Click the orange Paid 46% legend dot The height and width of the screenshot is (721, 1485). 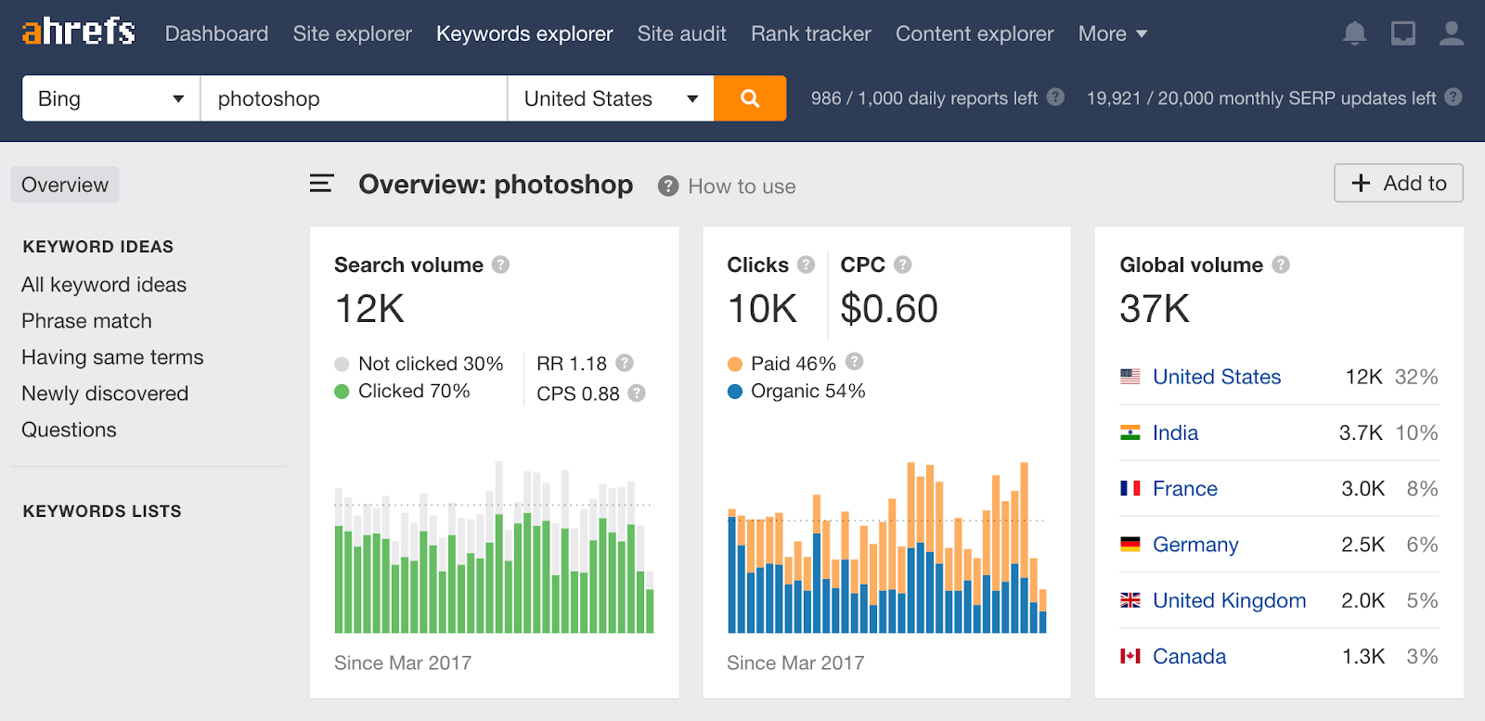pos(735,364)
